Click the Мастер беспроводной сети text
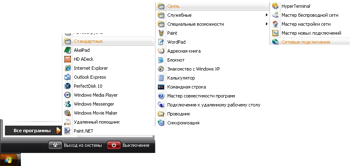The width and height of the screenshot is (350, 166). (x=310, y=15)
